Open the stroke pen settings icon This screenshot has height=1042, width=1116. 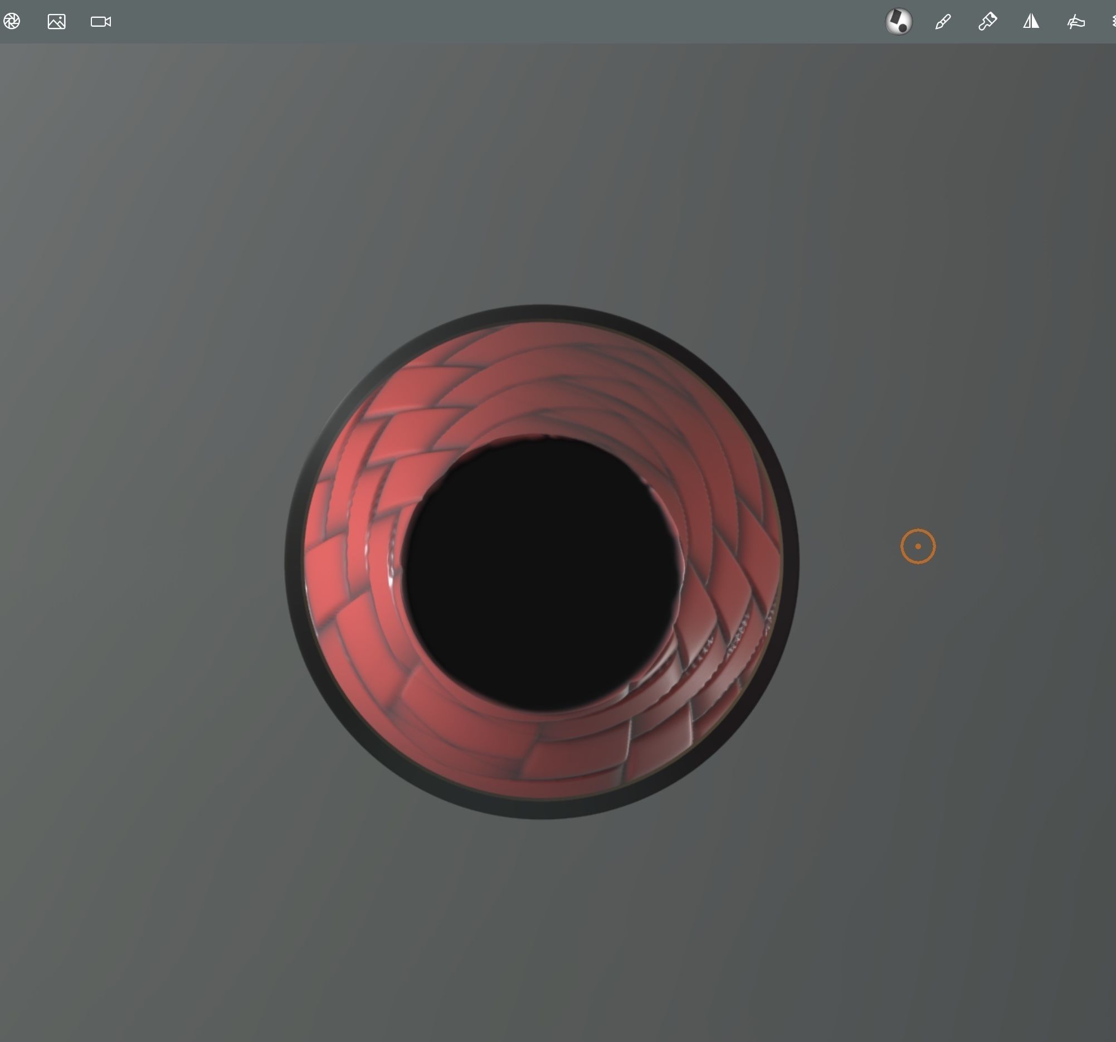click(x=943, y=21)
